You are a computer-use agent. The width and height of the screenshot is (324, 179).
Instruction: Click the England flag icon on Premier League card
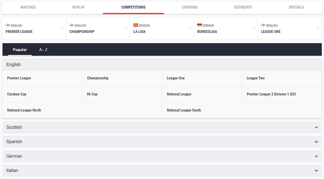click(8, 25)
